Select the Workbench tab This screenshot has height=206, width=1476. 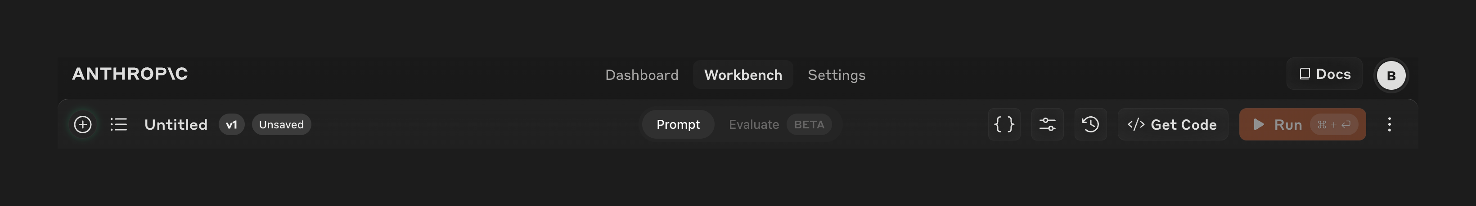pyautogui.click(x=742, y=75)
